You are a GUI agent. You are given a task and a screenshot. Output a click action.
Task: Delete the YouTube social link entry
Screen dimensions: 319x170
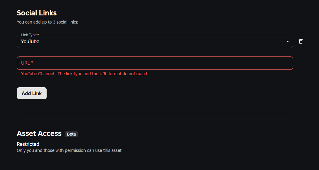coord(301,41)
